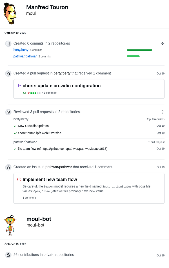Collapse the commits section with fold icon
Viewport: 169px width, 268px height.
[x=163, y=44]
